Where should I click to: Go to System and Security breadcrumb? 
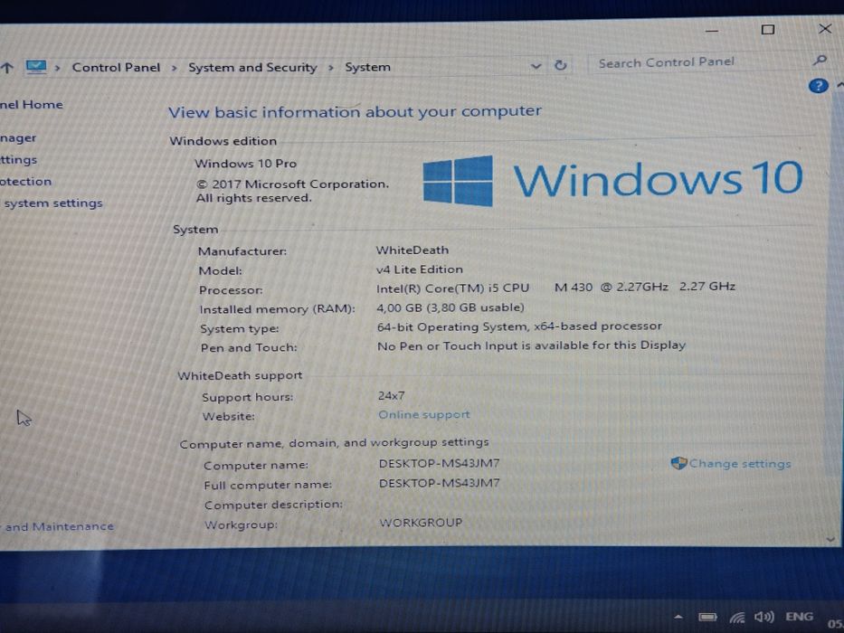pos(252,67)
